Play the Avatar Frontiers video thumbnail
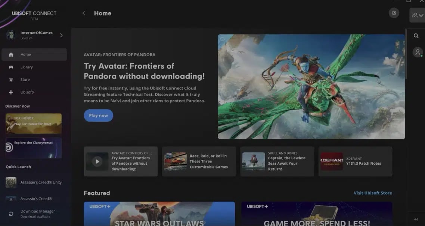This screenshot has height=226, width=425. click(x=97, y=162)
